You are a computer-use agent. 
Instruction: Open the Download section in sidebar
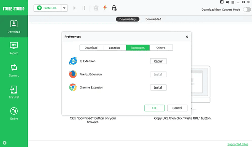coord(14,27)
